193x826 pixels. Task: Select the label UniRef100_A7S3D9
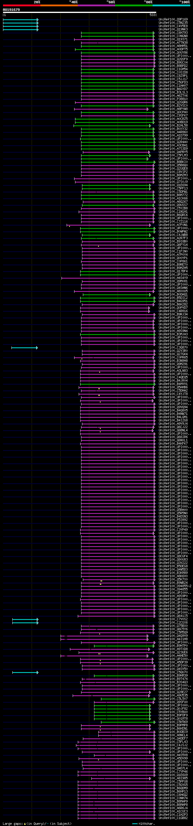173,149
